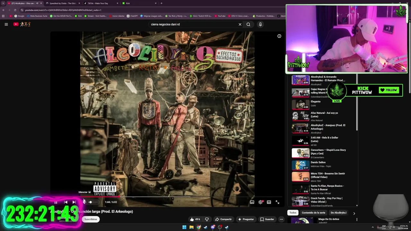Toggle subtitles in the player

252,202
